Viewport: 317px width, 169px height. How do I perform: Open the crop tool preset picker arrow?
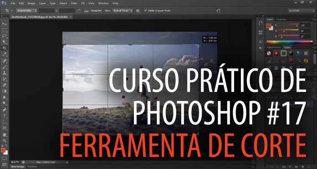(12, 10)
